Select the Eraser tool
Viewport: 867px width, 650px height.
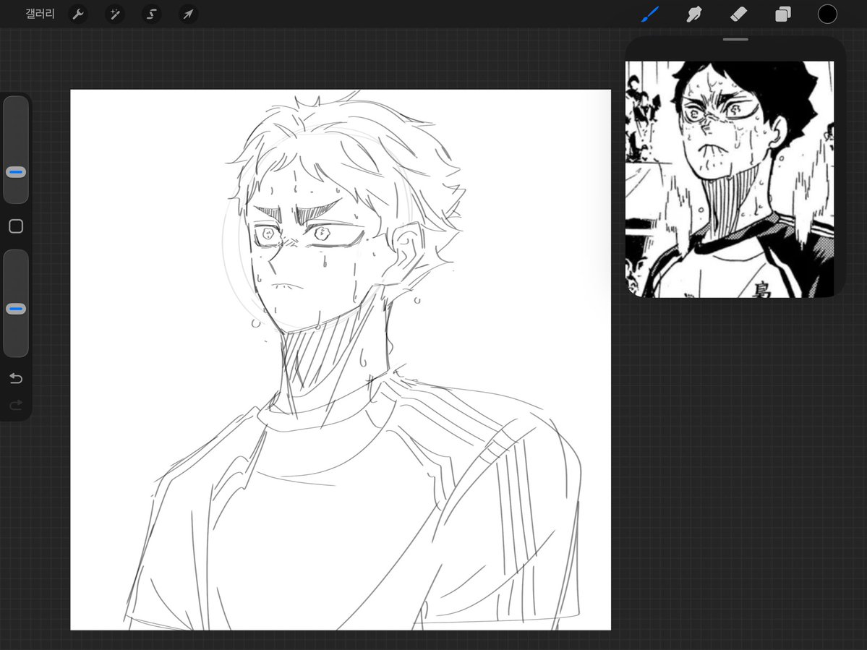pos(739,14)
